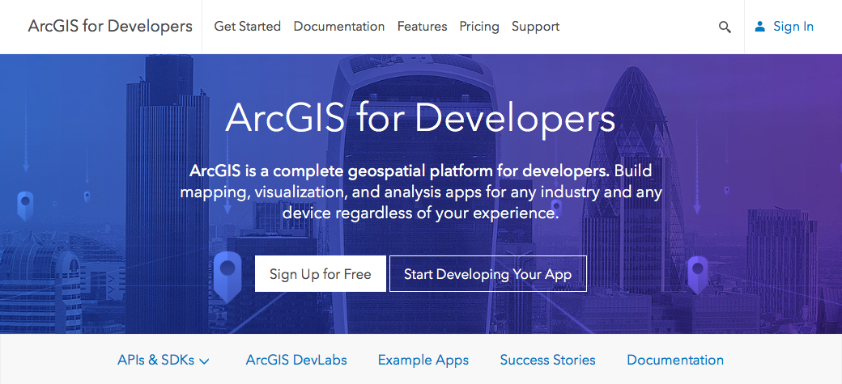Click the chevron next to APIs & SDKs
The height and width of the screenshot is (384, 842).
(x=204, y=361)
